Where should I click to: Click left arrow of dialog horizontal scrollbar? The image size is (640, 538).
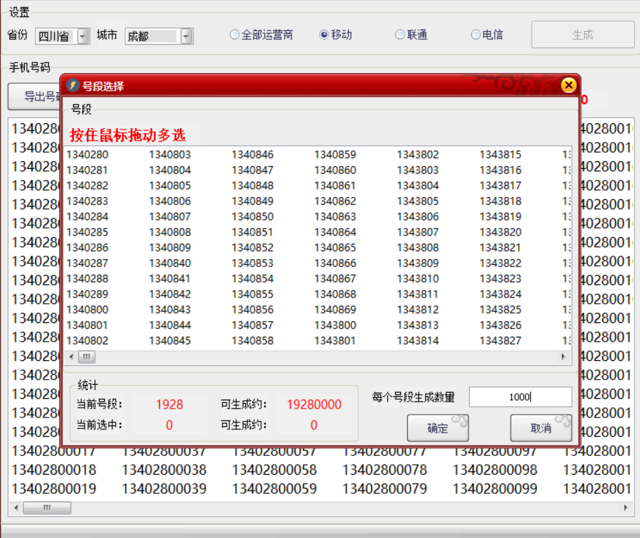(72, 357)
